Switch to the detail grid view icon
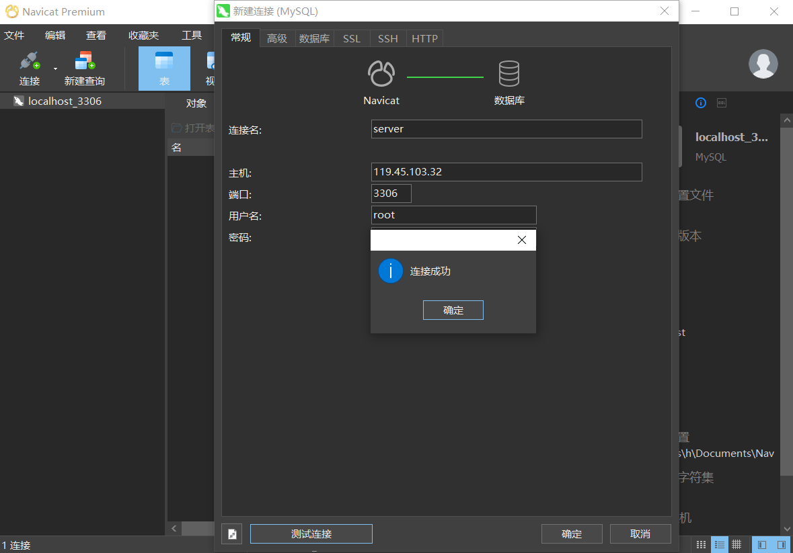 pos(737,544)
